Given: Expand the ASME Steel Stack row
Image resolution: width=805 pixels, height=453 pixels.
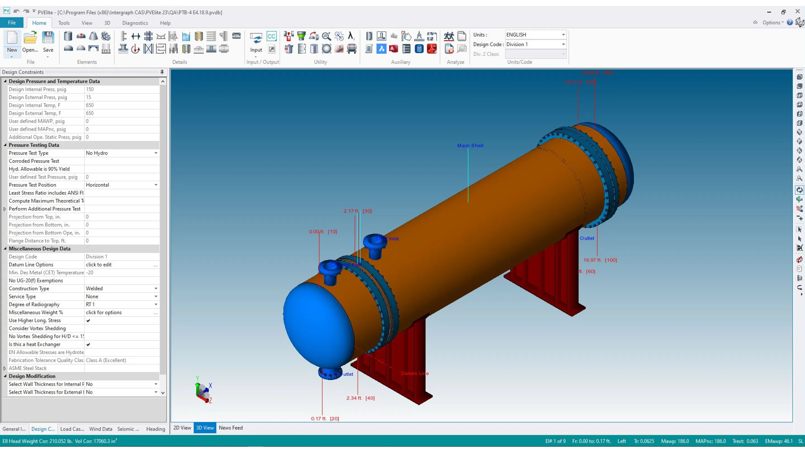Looking at the screenshot, I should [x=5, y=368].
